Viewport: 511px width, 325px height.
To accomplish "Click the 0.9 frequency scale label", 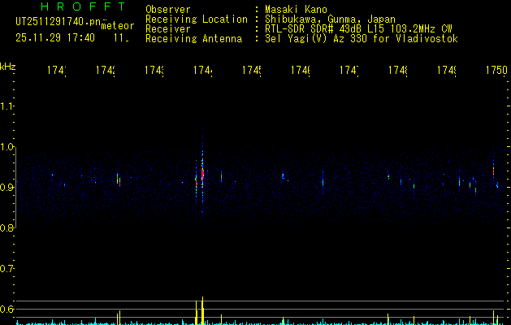I will click(8, 188).
